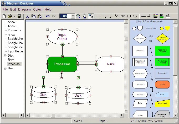Viewport: 179px width, 124px height.
Task: Pick the white Process template
Action: coord(140,51)
